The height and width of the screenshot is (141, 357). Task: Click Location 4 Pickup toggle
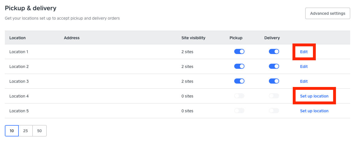(x=239, y=96)
